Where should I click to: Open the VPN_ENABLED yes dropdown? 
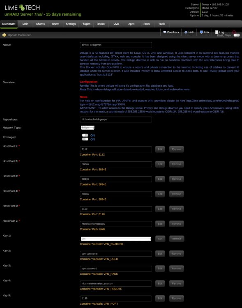tap(116, 239)
